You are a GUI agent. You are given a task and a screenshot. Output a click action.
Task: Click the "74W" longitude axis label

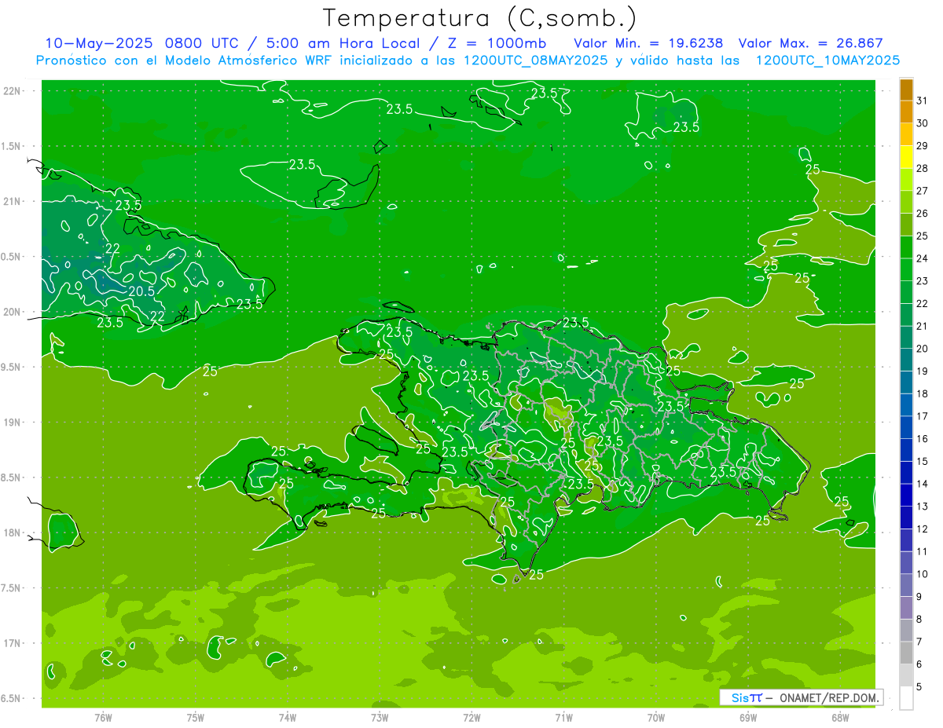tap(288, 717)
